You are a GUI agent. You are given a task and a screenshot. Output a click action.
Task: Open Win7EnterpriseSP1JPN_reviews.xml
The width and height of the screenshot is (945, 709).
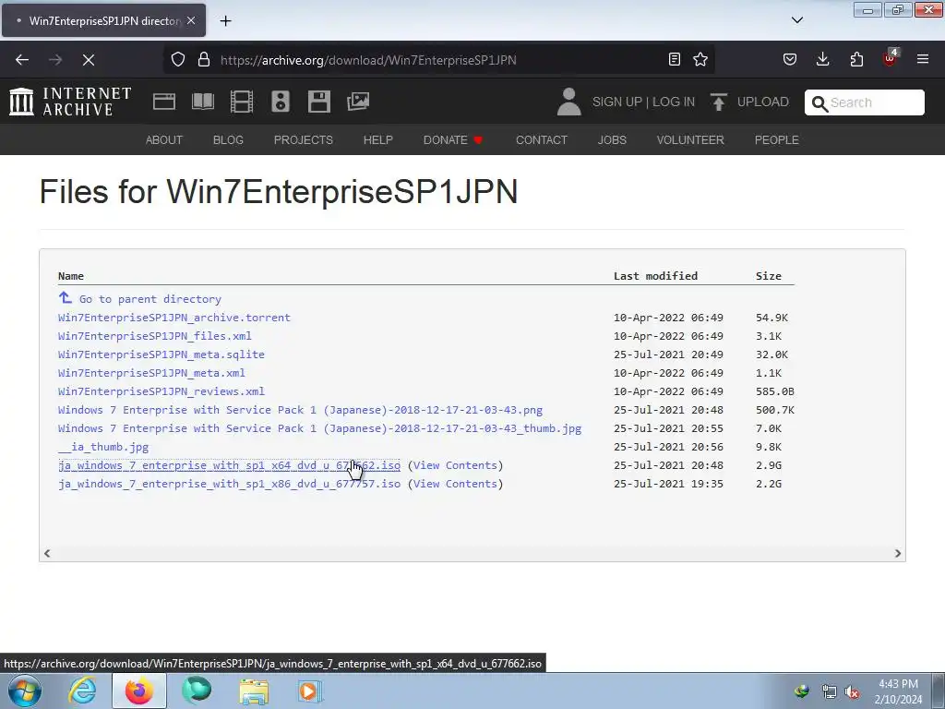click(161, 391)
